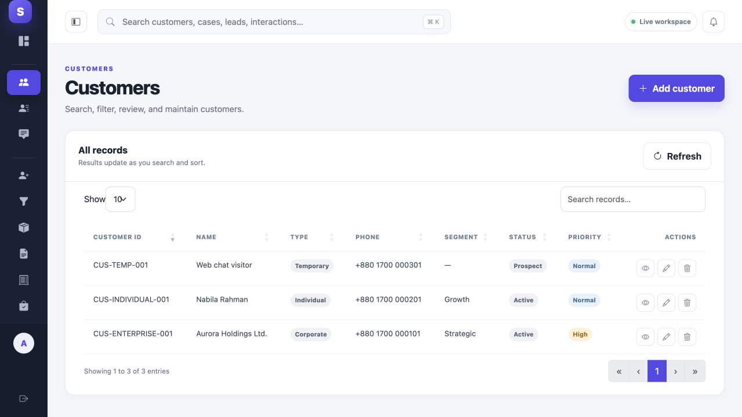Viewport: 742px width, 417px height.
Task: Open the funnel icon in sidebar
Action: tap(24, 202)
